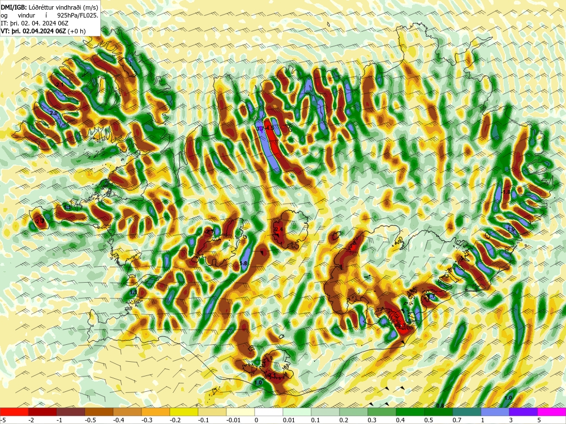Image resolution: width=566 pixels, height=424 pixels.
Task: Click the '2.4' value label on the map
Action: click(278, 230)
